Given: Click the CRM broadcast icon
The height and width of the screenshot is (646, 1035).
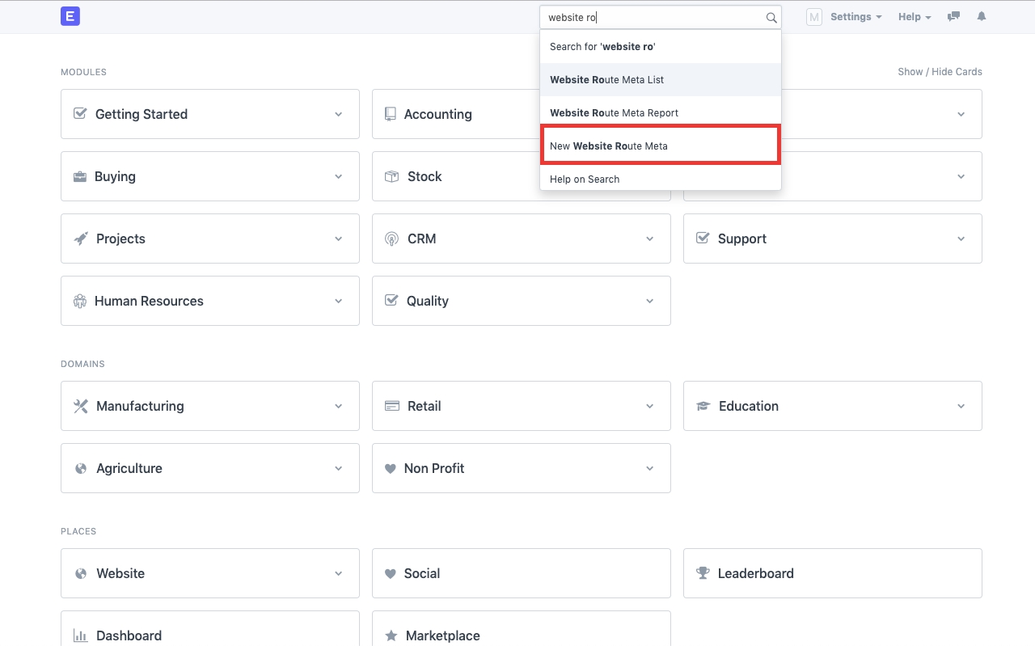Looking at the screenshot, I should (391, 239).
